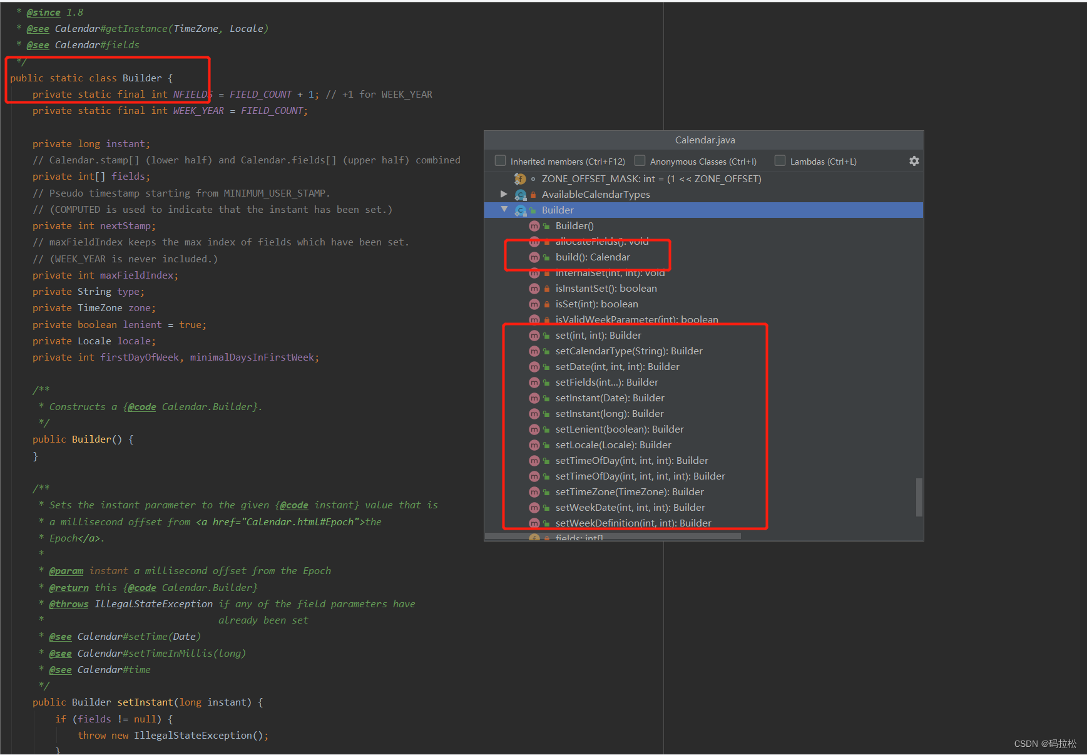Click public icon beside setWeekDefinition

tap(546, 523)
